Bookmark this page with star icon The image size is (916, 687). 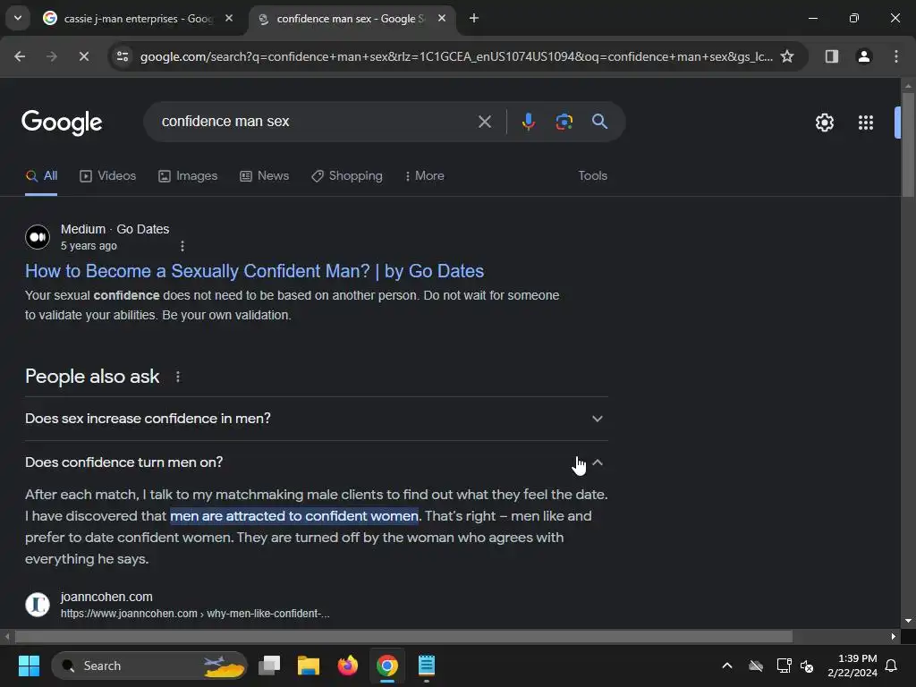tap(787, 56)
